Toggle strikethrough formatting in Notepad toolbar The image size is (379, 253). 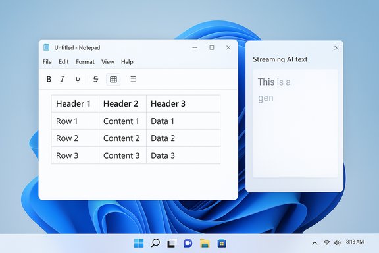point(95,79)
